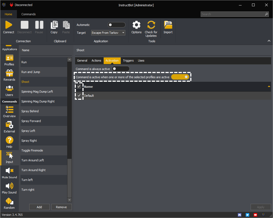
Task: Open the Target application dropdown
Action: click(108, 33)
